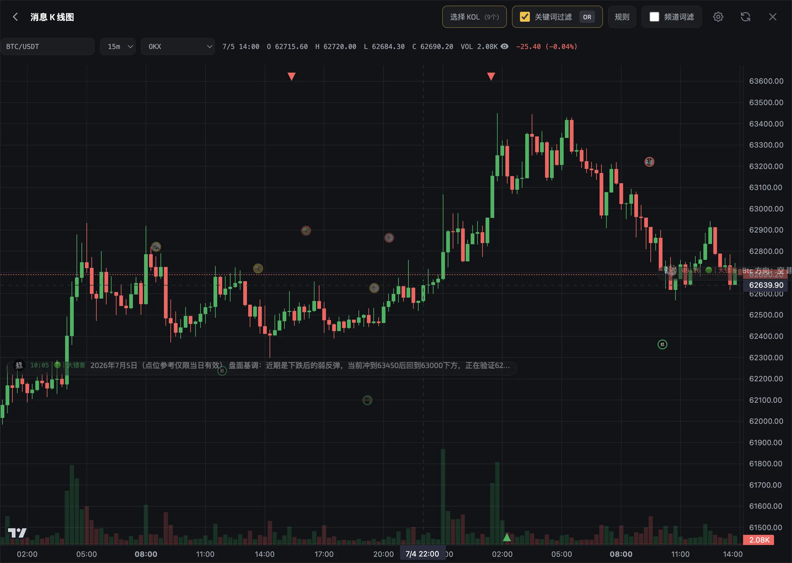This screenshot has height=563, width=792.
Task: Open the green-ringed avatar overlapping the 10:05 message banner
Action: 222,371
